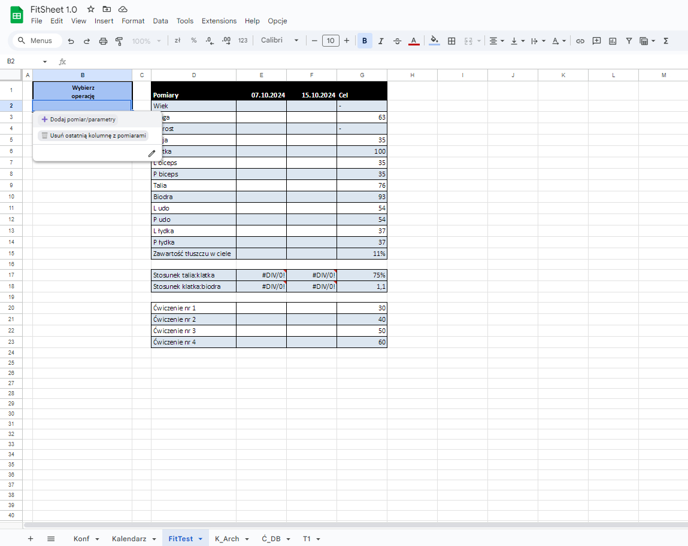Select the Paint format tool
Screen dimensions: 688x546
pyautogui.click(x=119, y=41)
